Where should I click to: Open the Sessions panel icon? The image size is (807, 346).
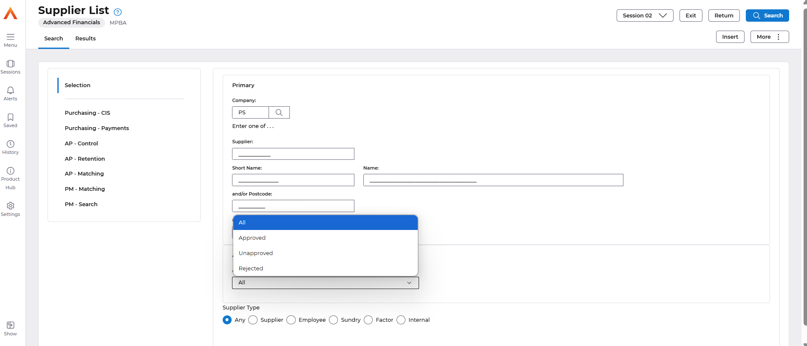(x=10, y=63)
